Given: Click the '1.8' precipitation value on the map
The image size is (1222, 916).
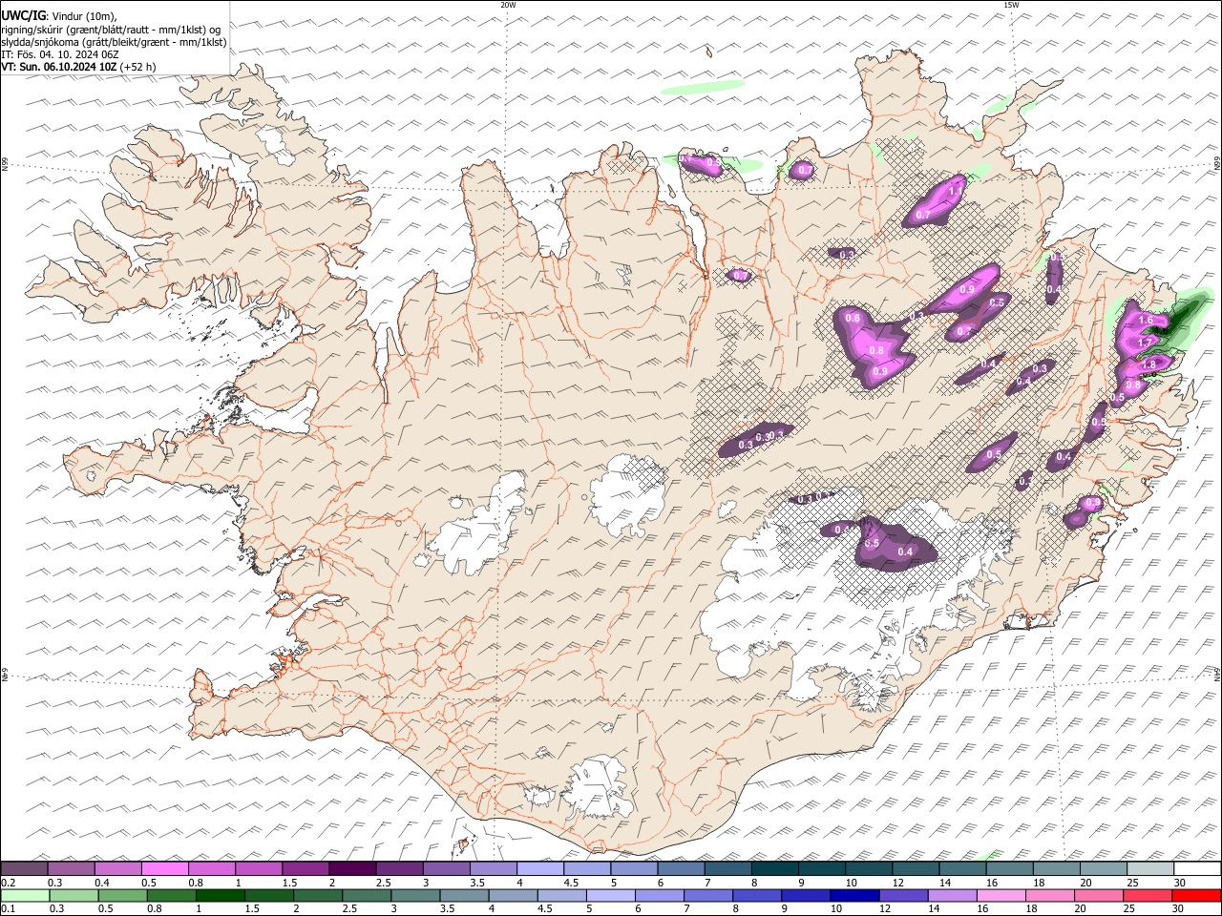Looking at the screenshot, I should [1148, 364].
